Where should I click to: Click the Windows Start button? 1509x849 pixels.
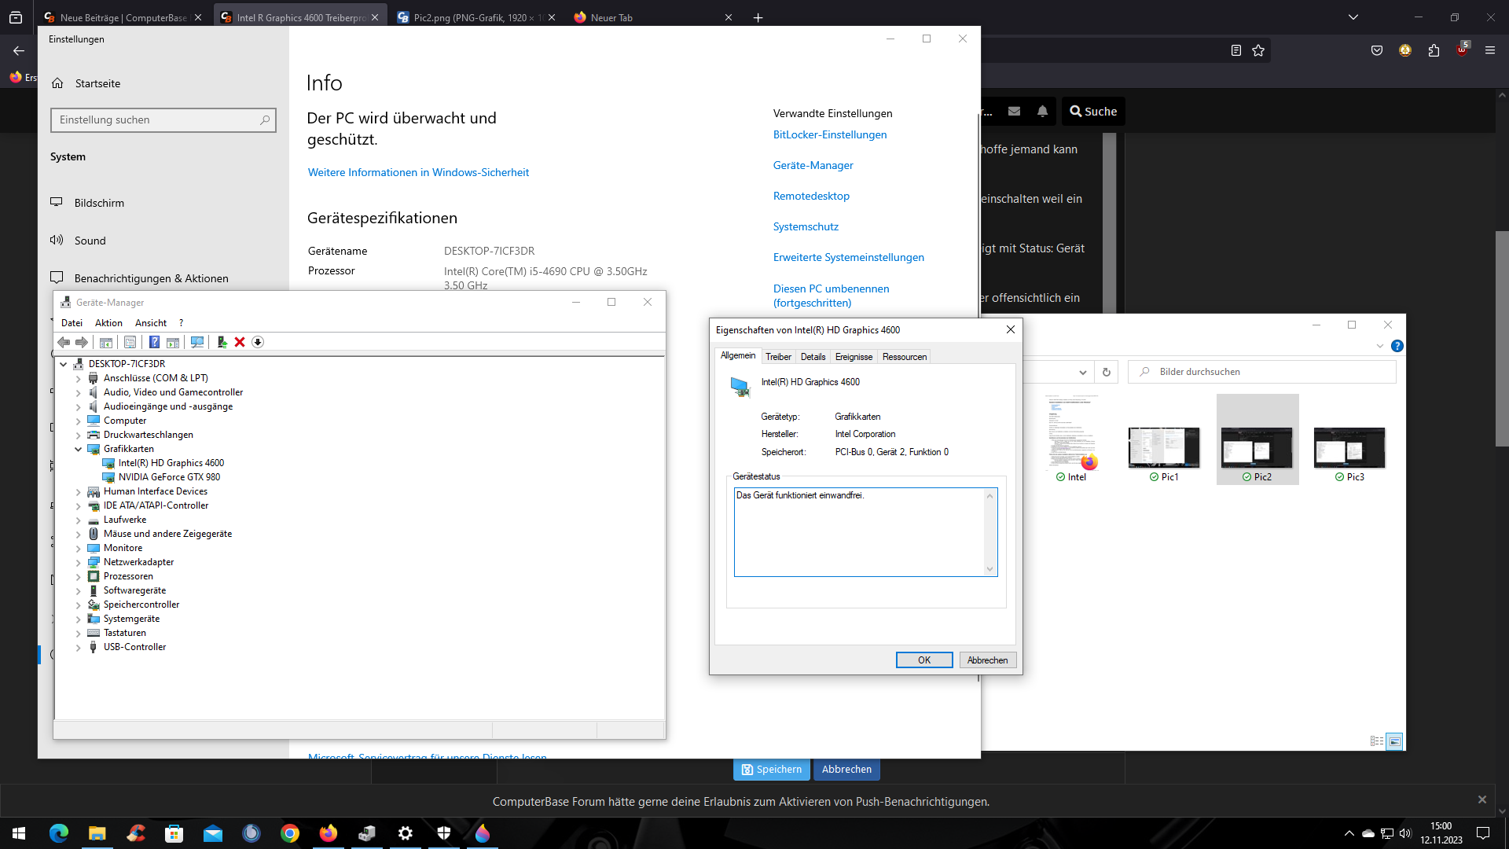19,833
